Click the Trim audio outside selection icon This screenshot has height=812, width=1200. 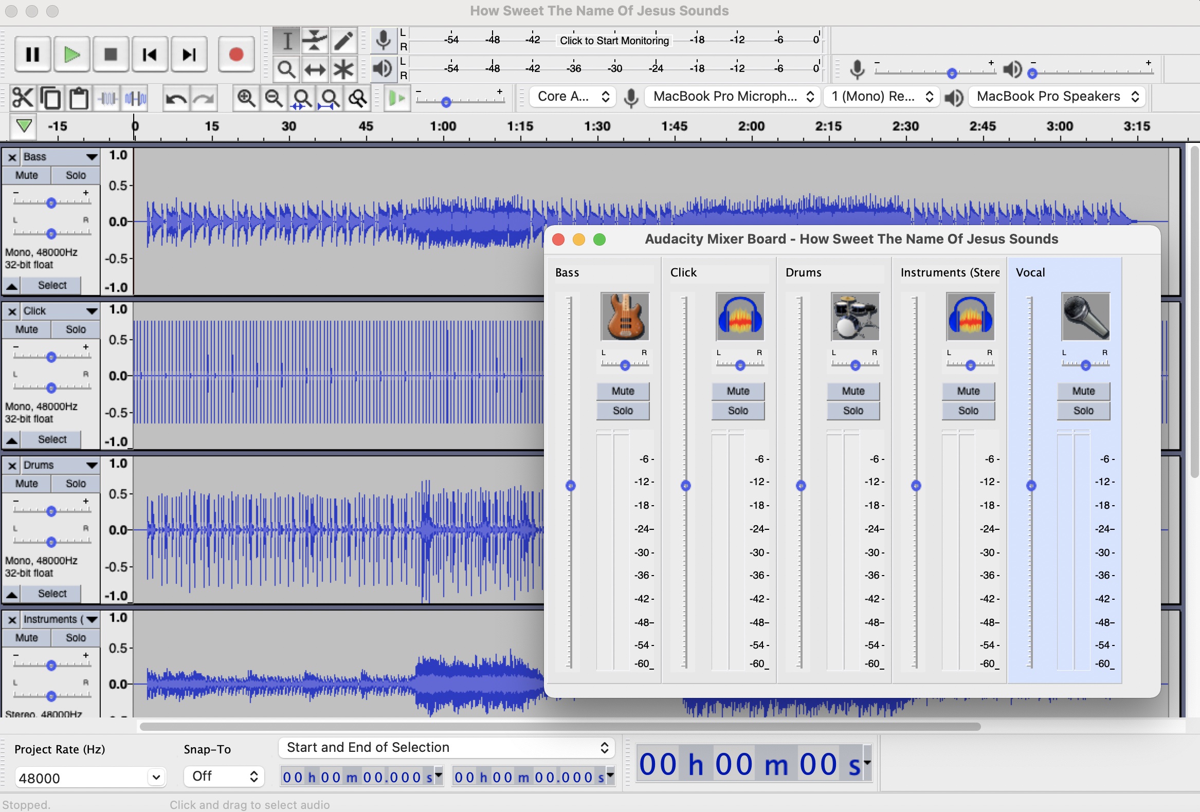[107, 98]
